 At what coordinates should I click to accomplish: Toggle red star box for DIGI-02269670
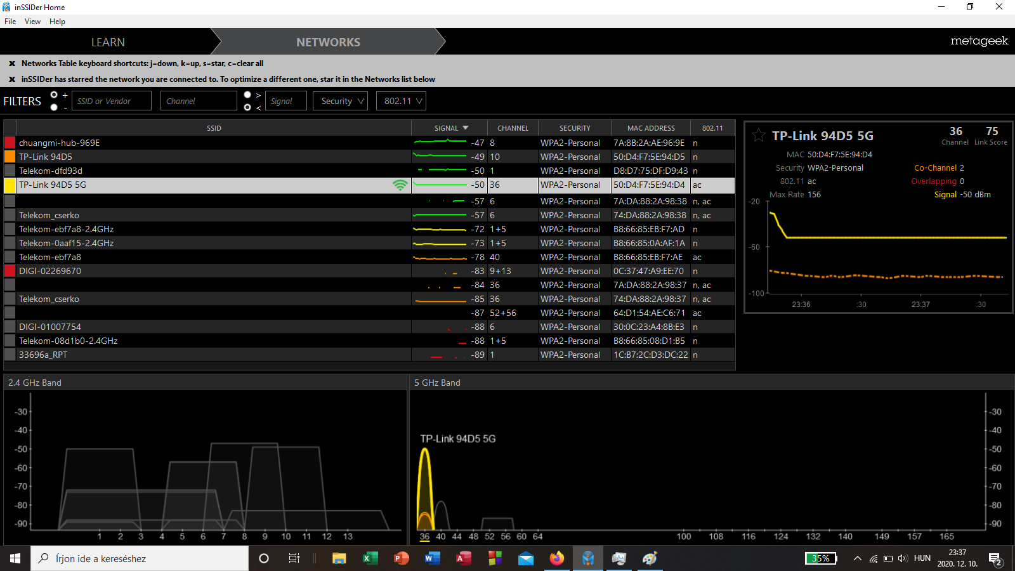coord(10,271)
